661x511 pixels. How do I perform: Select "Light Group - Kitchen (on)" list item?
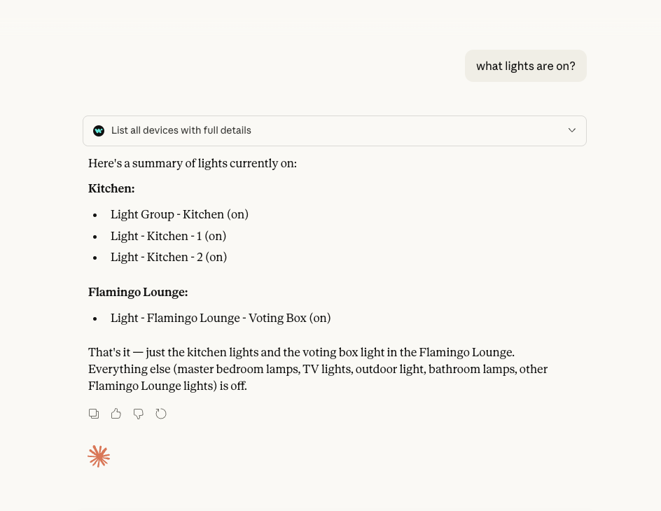click(x=179, y=214)
